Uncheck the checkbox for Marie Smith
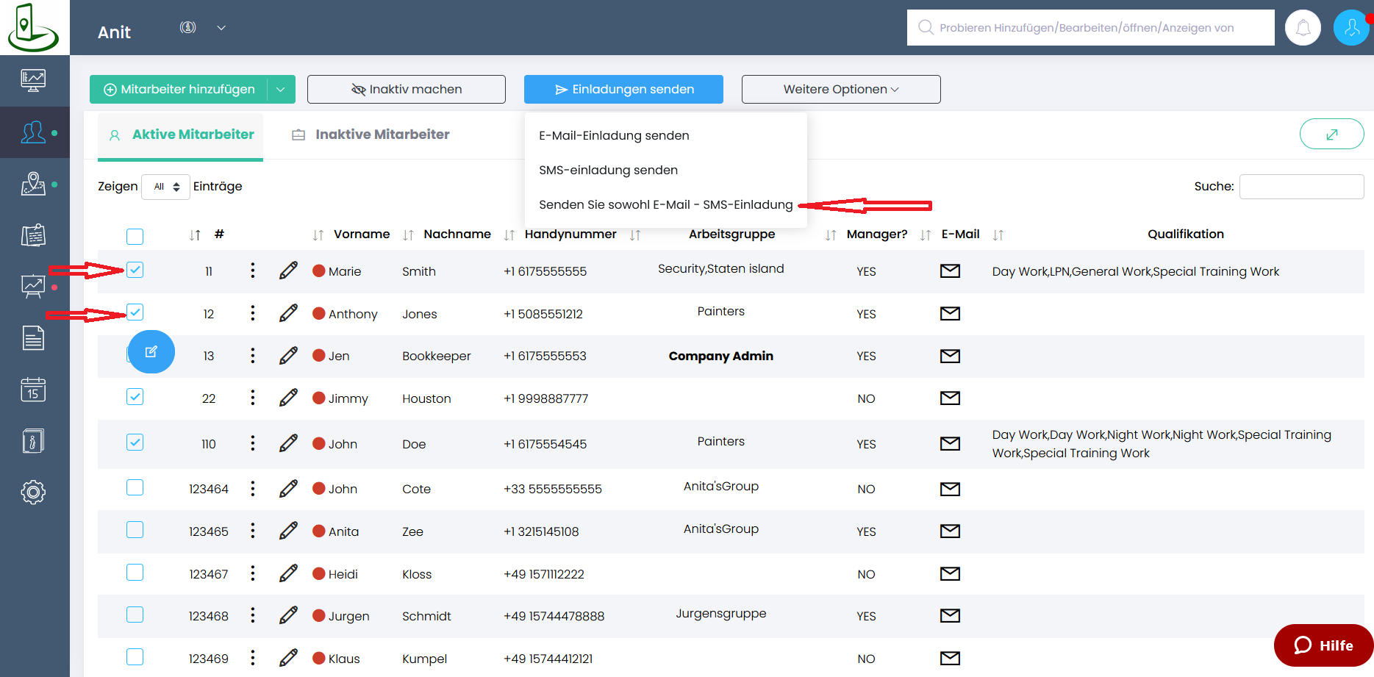This screenshot has height=677, width=1374. [x=135, y=270]
